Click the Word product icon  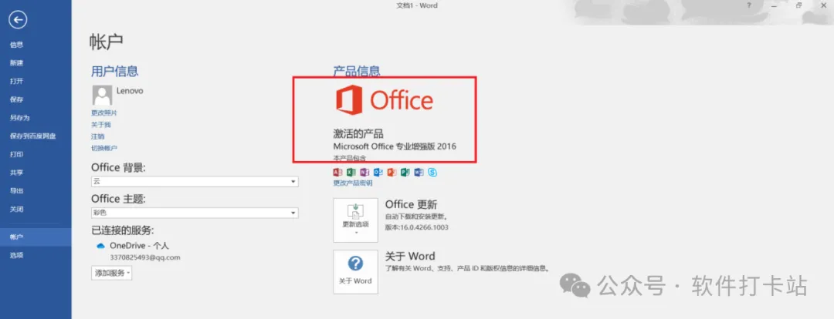(419, 172)
